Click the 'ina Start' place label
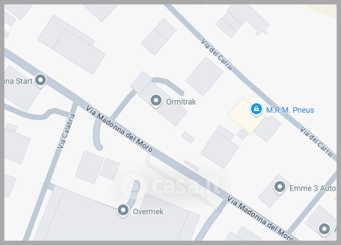341x245 pixels. [18, 81]
